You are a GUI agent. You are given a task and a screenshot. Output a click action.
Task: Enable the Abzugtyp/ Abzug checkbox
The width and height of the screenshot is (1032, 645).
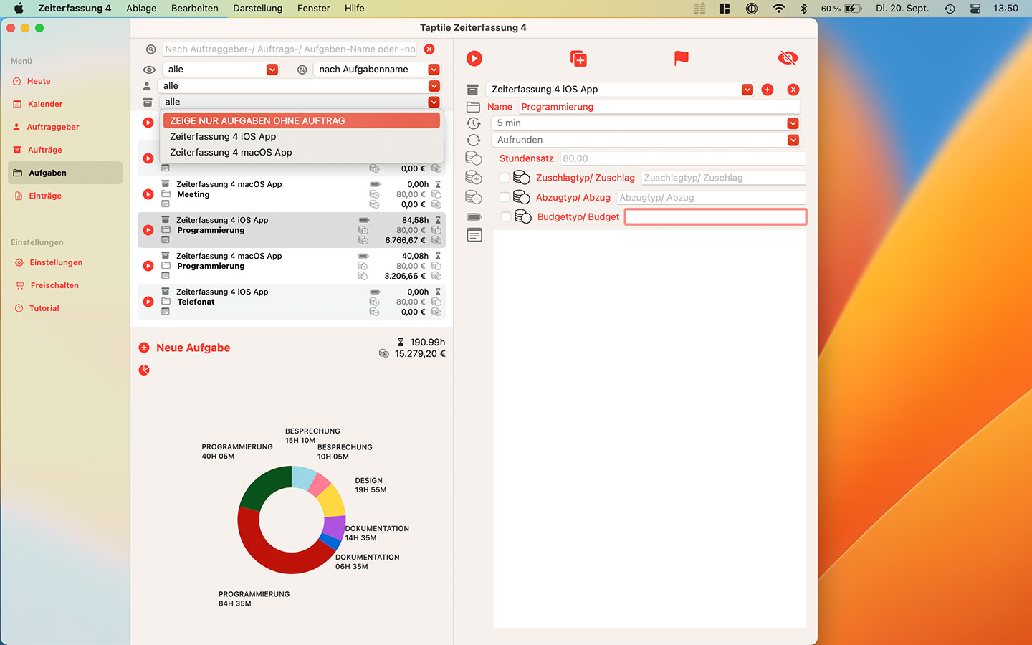[505, 197]
